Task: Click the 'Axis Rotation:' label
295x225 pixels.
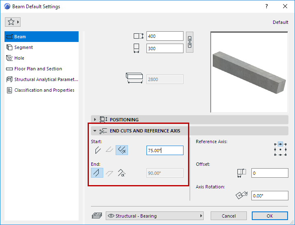Action: pyautogui.click(x=210, y=187)
